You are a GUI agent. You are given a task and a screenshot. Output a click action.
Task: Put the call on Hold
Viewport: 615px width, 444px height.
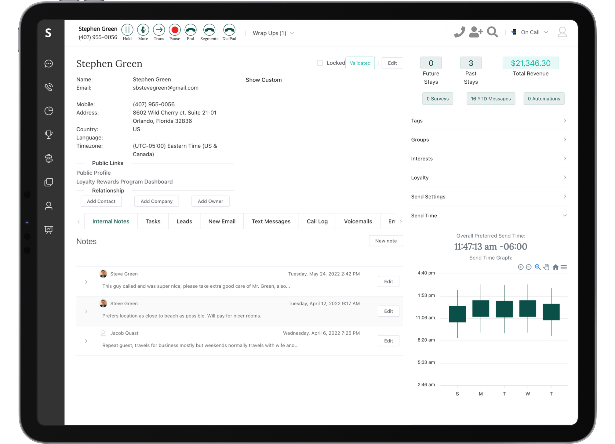click(x=127, y=30)
